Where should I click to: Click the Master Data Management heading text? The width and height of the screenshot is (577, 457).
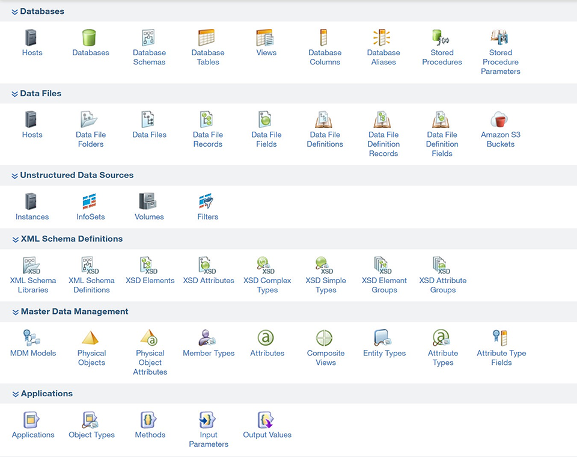tap(75, 311)
